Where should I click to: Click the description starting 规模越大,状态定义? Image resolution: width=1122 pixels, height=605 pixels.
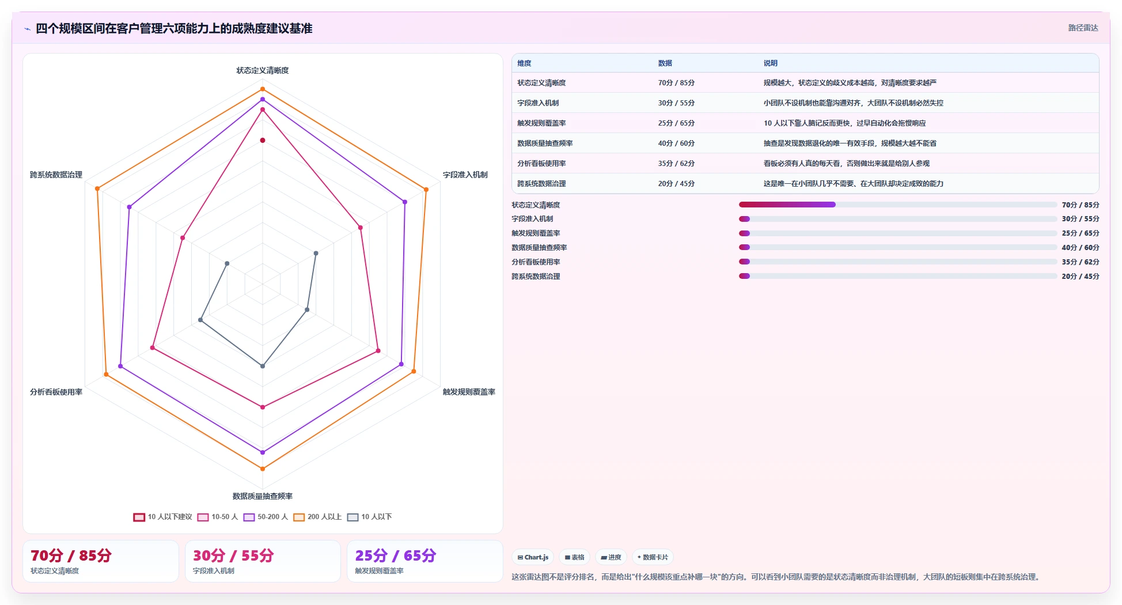[x=850, y=83]
